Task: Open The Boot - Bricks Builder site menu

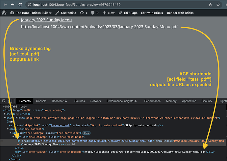Action: 31,13
